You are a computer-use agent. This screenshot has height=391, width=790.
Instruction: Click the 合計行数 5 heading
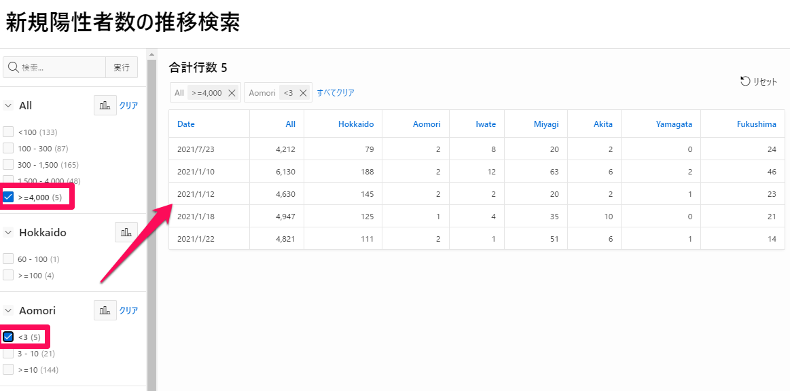click(x=198, y=67)
